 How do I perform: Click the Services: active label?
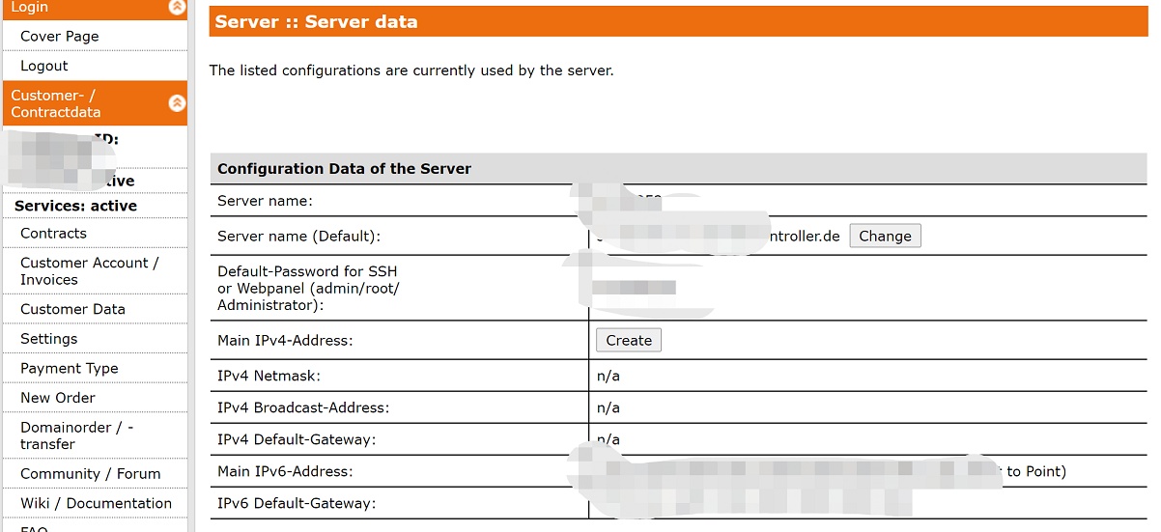[75, 206]
